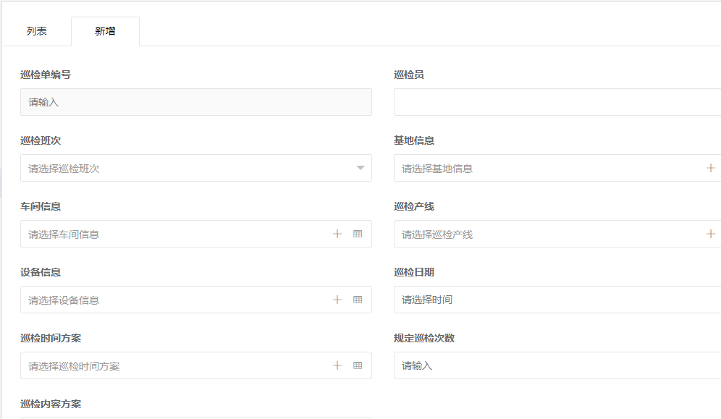Screen dimensions: 721x419
Task: Focus the 巡检员 input field
Action: coord(543,102)
